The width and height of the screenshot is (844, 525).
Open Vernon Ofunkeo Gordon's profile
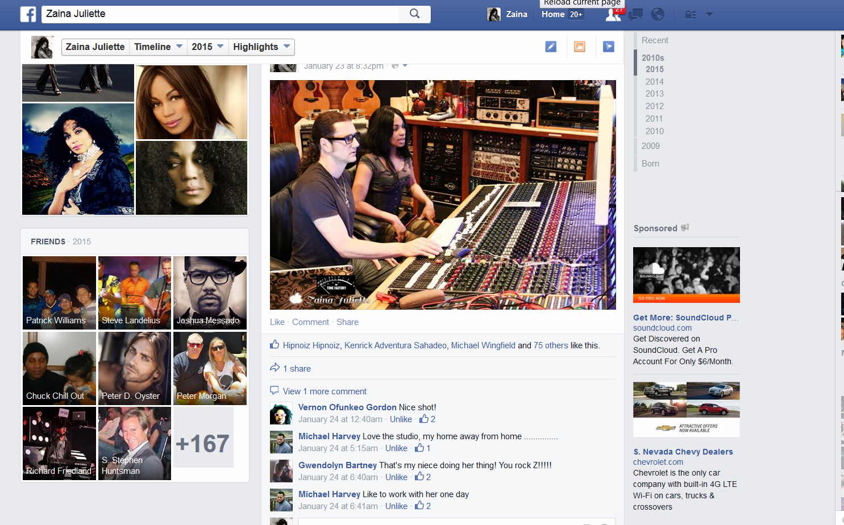(347, 407)
